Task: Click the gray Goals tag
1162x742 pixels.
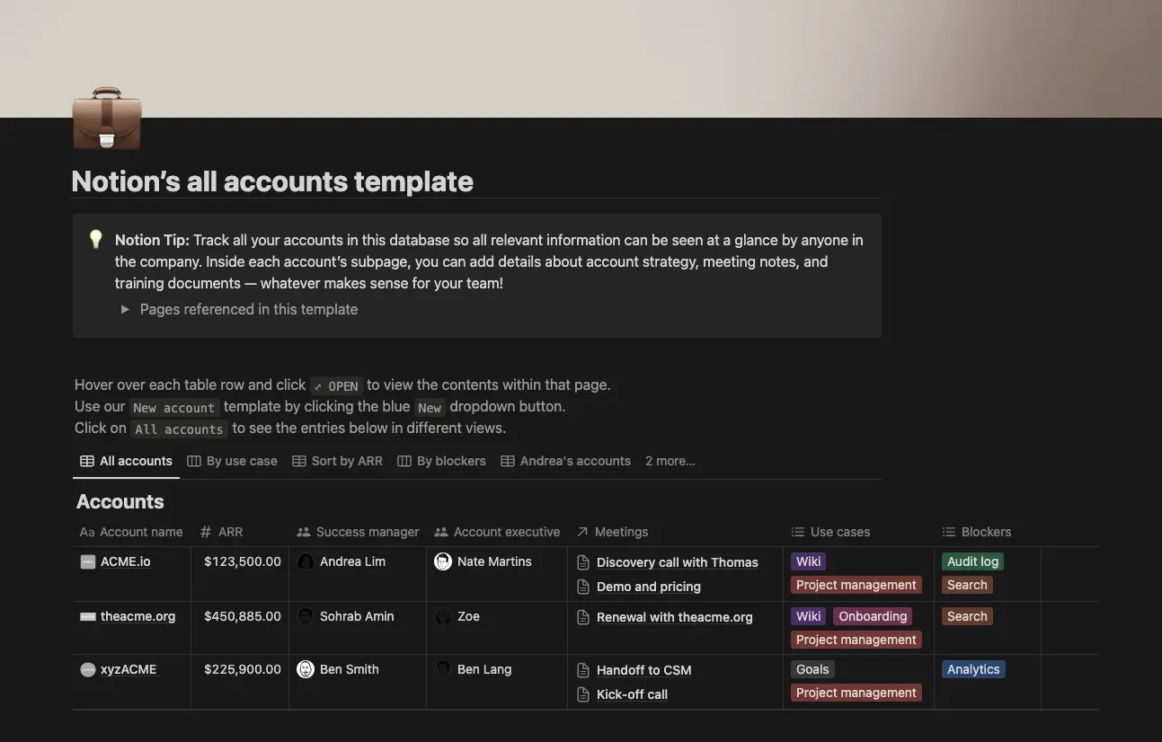Action: [812, 669]
